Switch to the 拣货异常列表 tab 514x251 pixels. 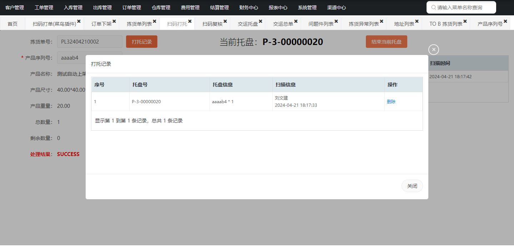point(364,24)
